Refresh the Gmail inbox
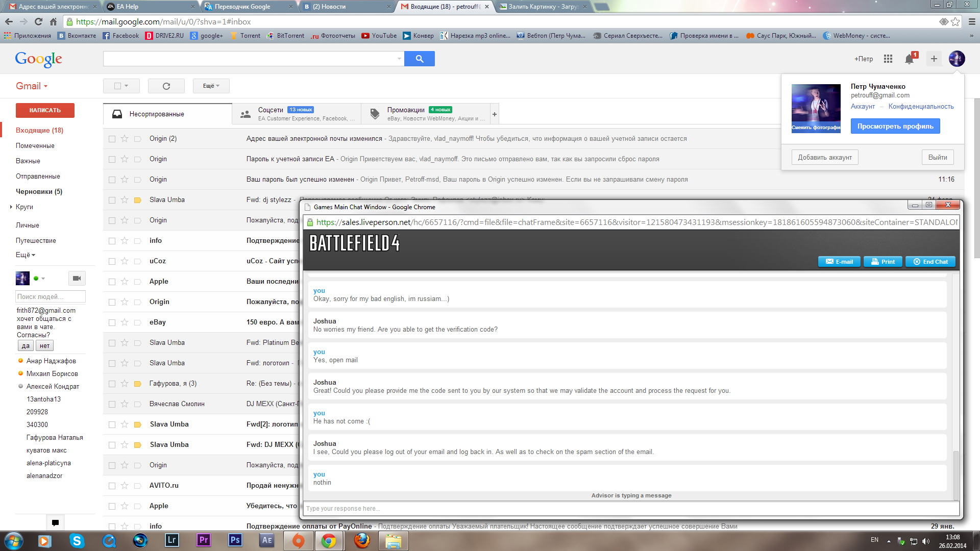The height and width of the screenshot is (551, 980). (166, 86)
